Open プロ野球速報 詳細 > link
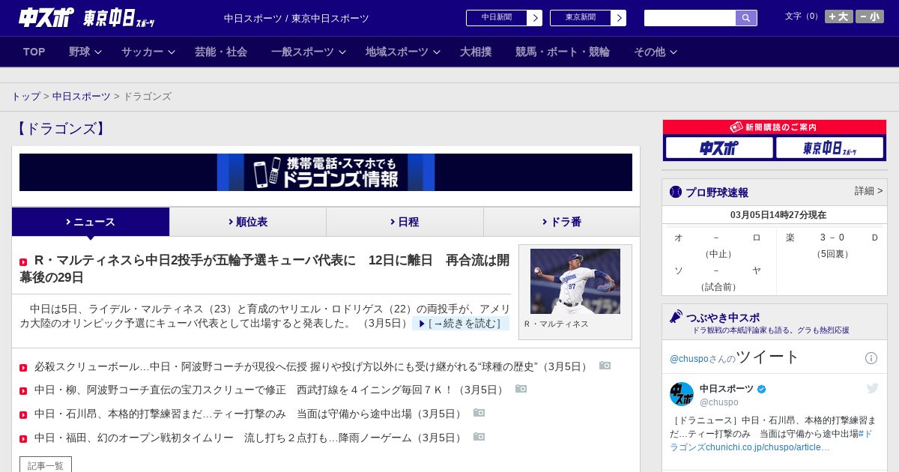 [868, 191]
